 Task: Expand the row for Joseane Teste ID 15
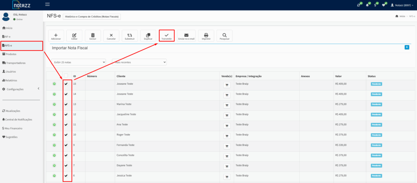[x=54, y=84]
